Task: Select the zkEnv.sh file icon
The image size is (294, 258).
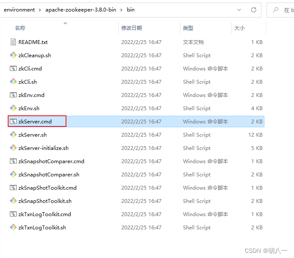Action: click(13, 108)
